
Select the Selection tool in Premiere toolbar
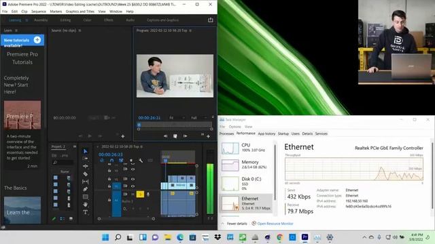[86, 151]
